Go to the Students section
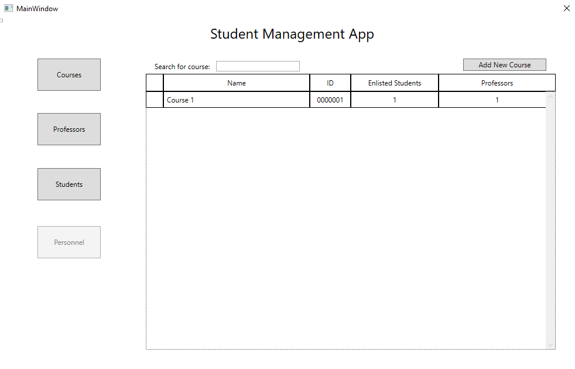Viewport: 575px width, 369px height. coord(69,184)
